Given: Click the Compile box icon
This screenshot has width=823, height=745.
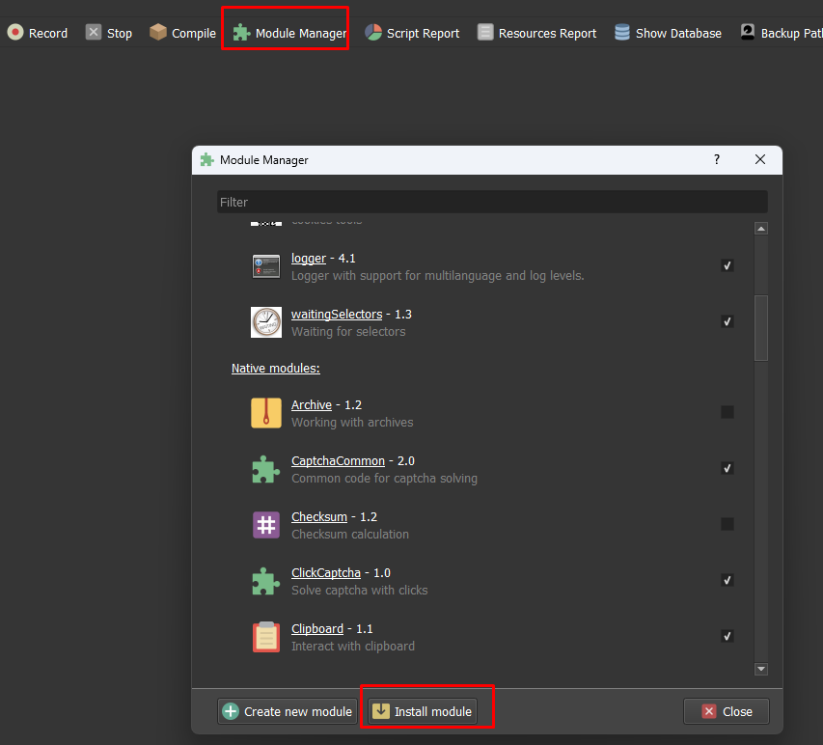Looking at the screenshot, I should coord(158,33).
